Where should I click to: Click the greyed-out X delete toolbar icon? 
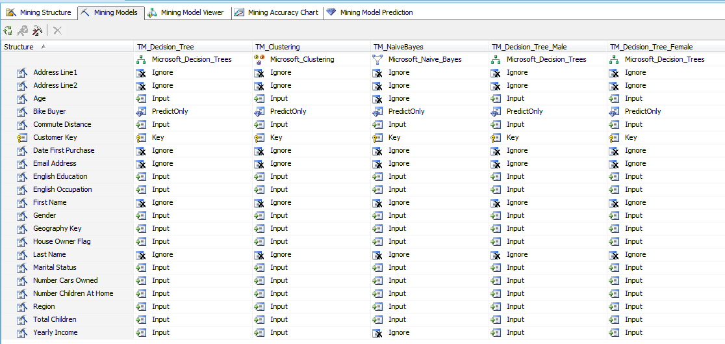click(57, 31)
